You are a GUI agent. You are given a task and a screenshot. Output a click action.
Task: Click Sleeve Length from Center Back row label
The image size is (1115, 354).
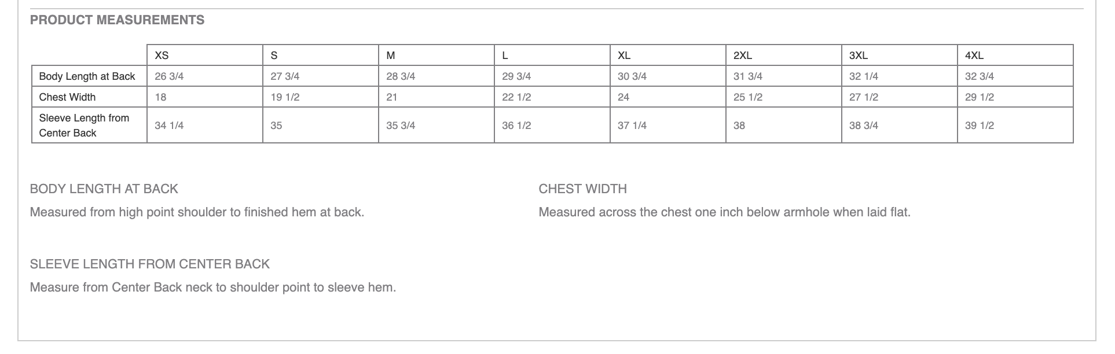click(84, 126)
